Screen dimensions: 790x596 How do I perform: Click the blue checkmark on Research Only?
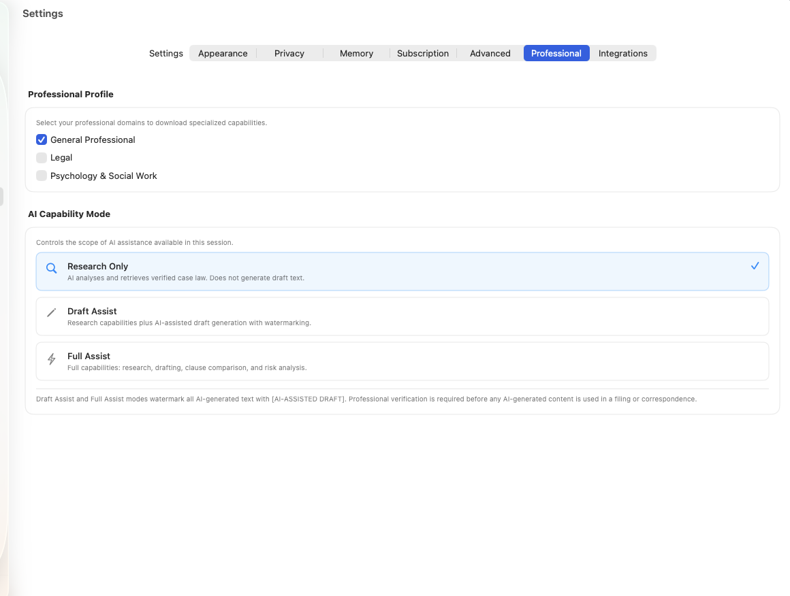tap(755, 266)
